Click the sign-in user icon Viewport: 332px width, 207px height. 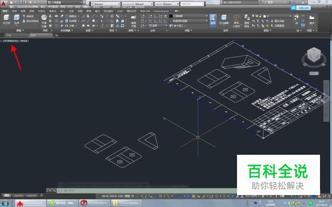265,2
